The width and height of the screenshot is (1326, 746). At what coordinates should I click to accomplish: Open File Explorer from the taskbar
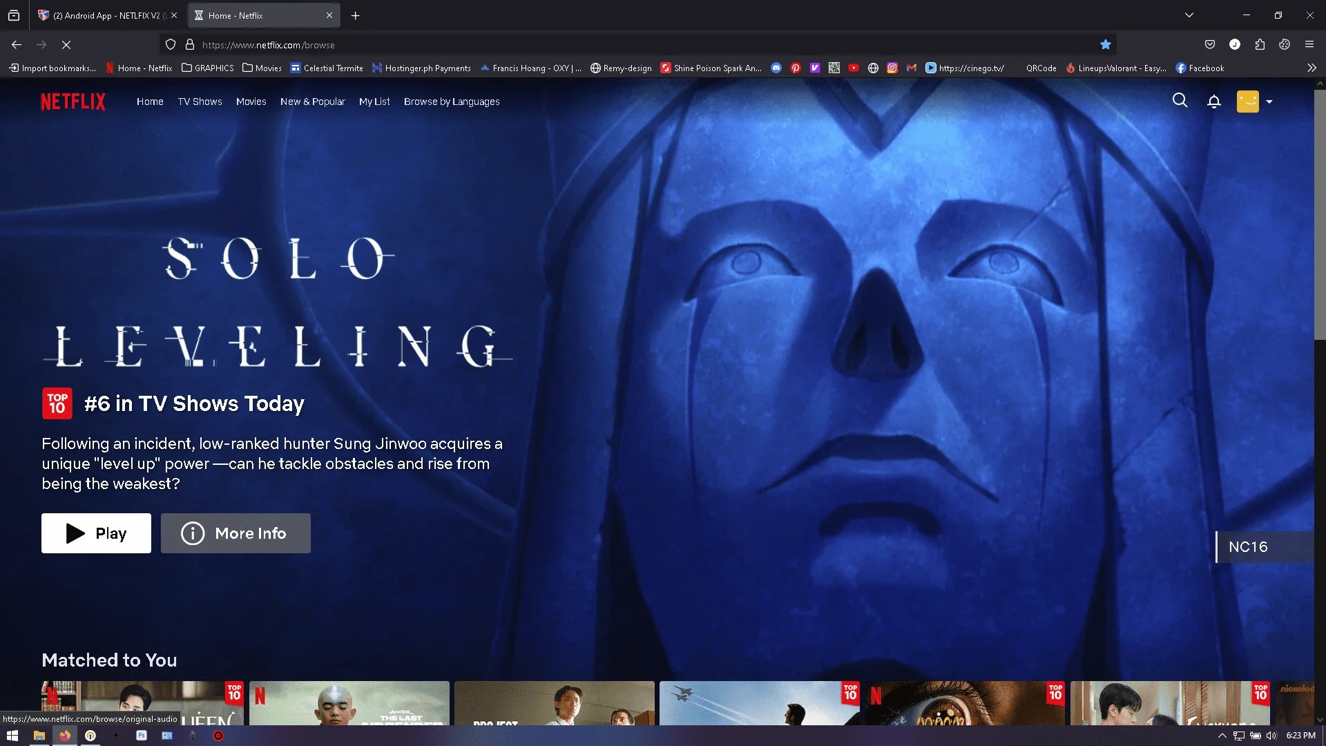[x=39, y=736]
